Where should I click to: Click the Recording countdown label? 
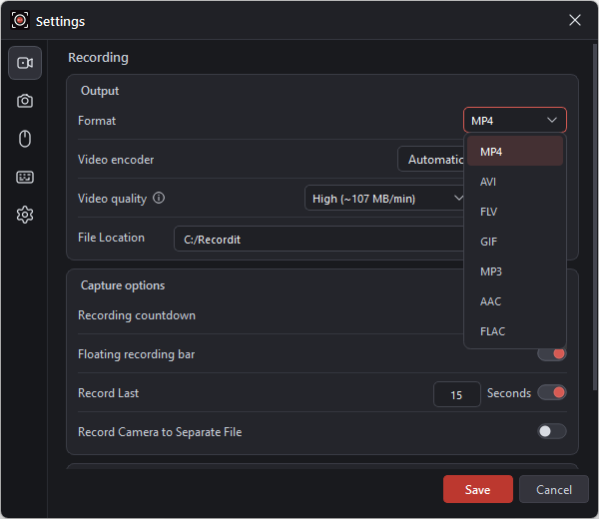137,315
